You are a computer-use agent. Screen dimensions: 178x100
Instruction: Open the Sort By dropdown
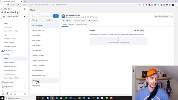(x=52, y=20)
